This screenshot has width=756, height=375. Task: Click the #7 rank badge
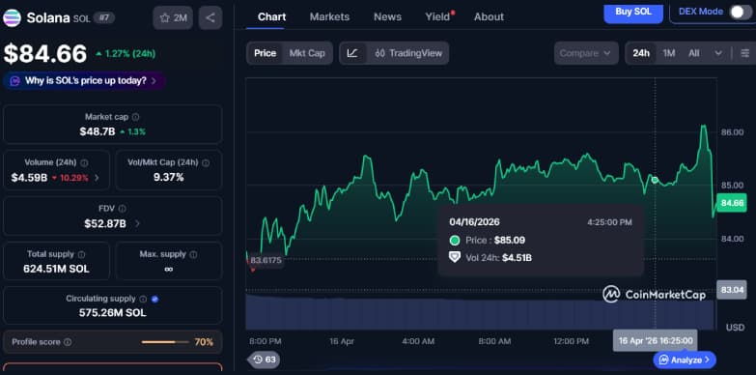pos(103,17)
